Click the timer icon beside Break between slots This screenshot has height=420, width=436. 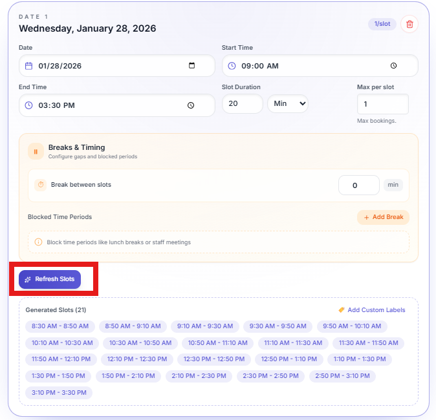tap(41, 185)
